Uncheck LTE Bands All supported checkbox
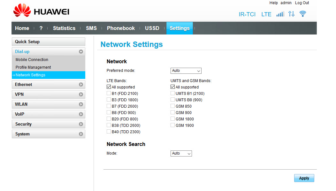 tap(109, 87)
